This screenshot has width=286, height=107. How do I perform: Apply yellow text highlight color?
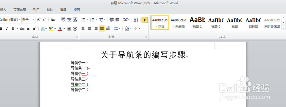point(51,29)
